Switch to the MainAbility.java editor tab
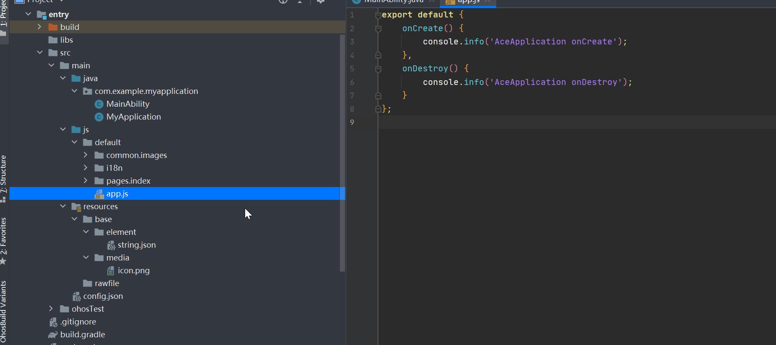This screenshot has height=345, width=776. (393, 2)
